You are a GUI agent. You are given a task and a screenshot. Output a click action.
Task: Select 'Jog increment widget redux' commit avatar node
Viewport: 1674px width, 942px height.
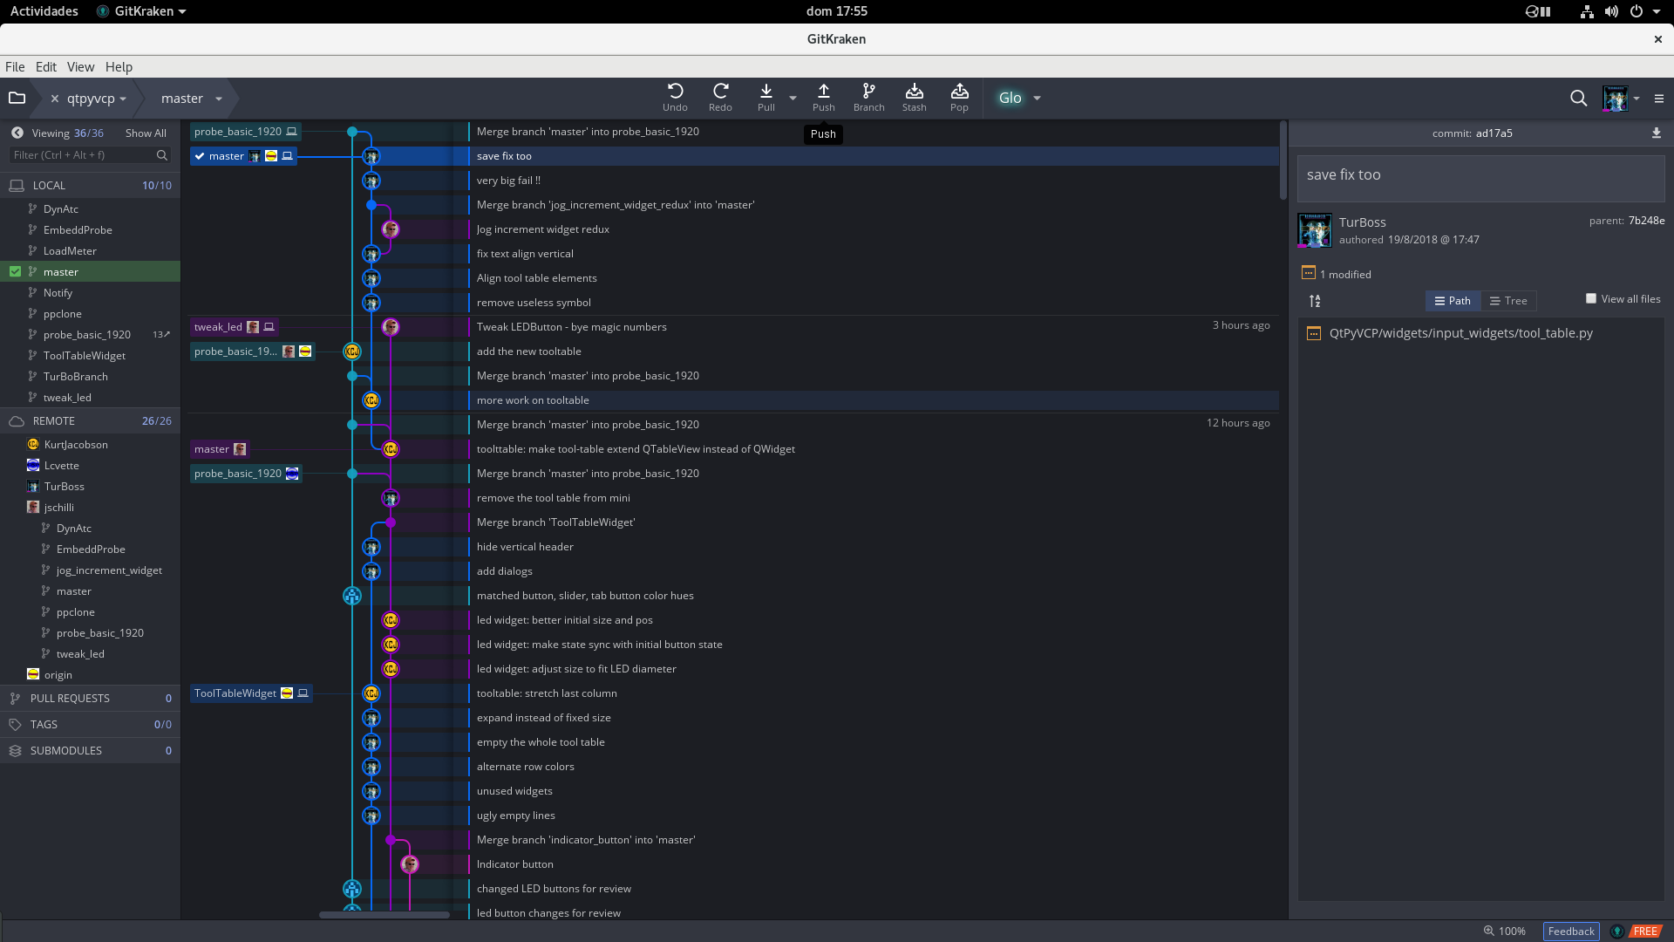[x=391, y=229]
